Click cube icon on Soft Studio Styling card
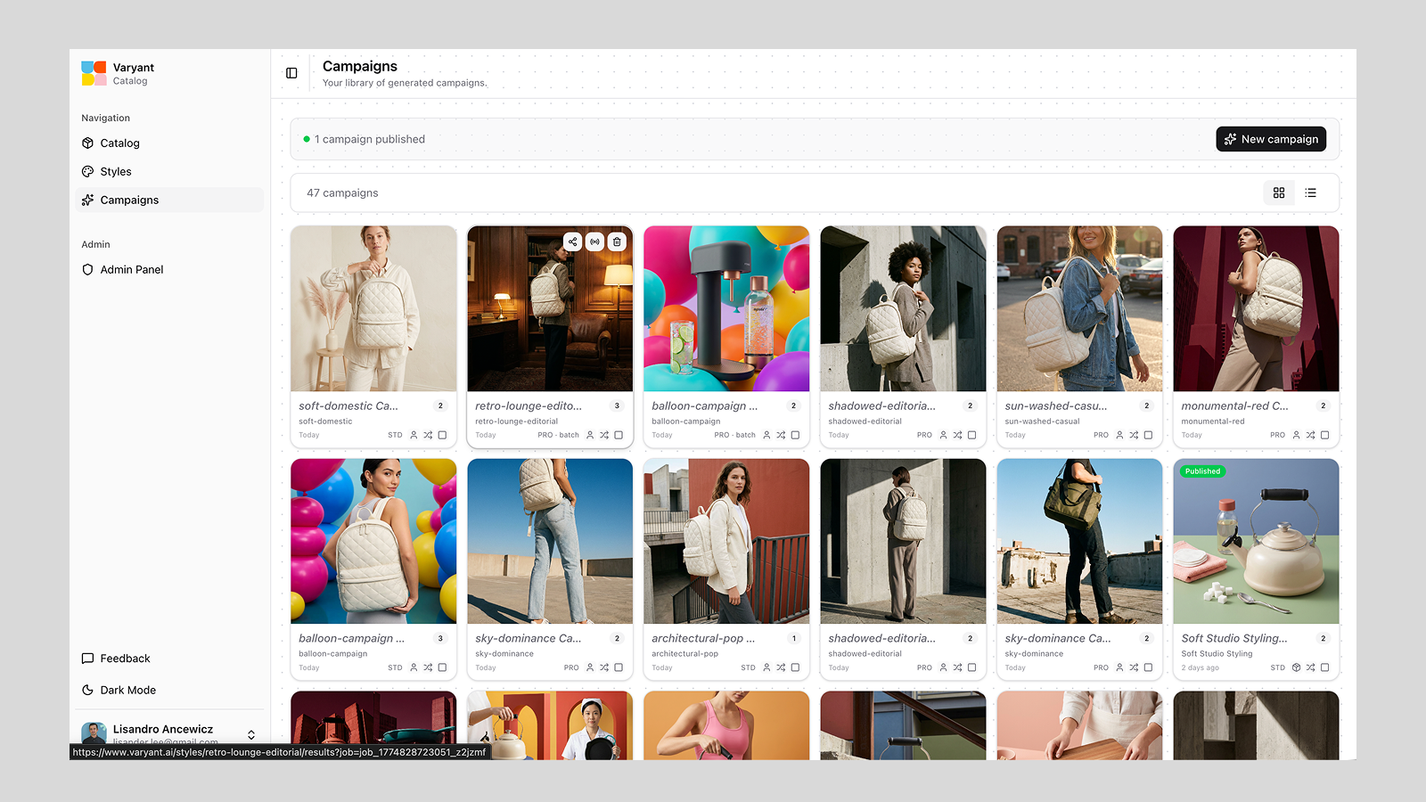Screen dimensions: 1426x802 pyautogui.click(x=1296, y=667)
